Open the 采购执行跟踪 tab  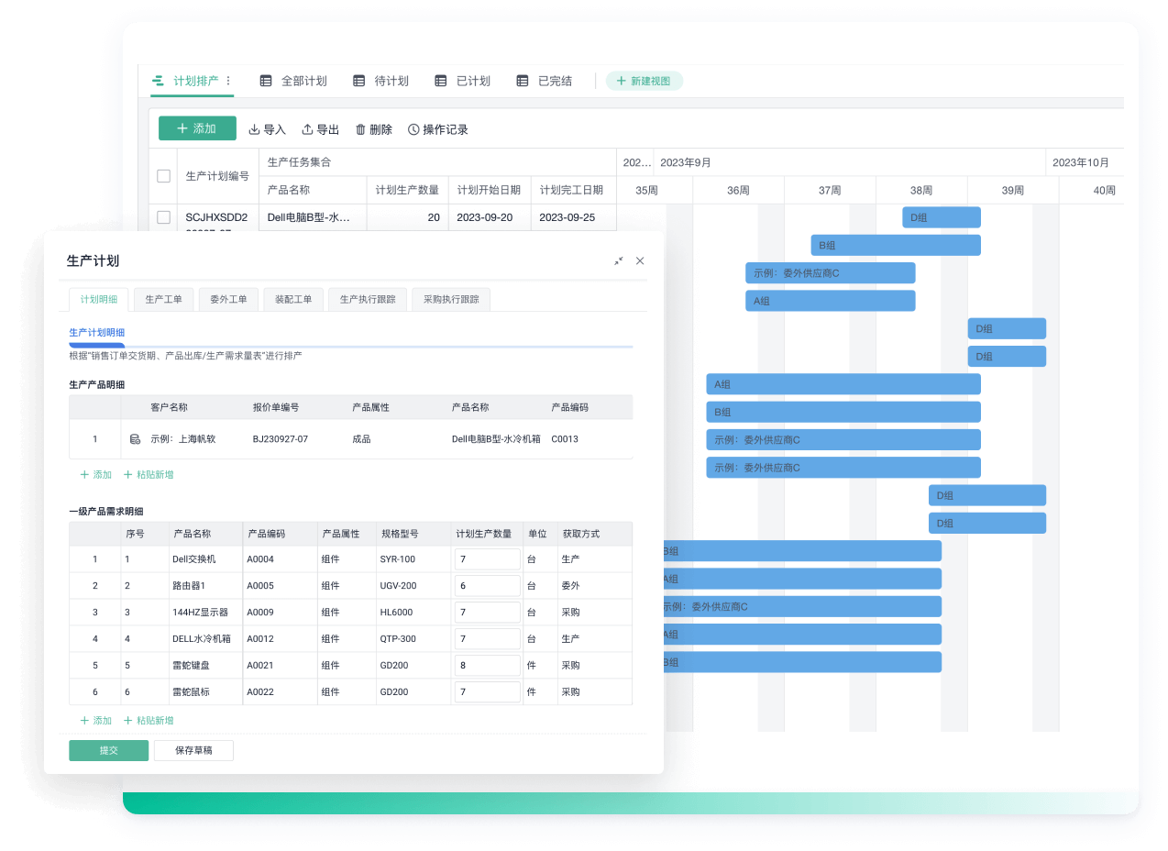point(450,299)
